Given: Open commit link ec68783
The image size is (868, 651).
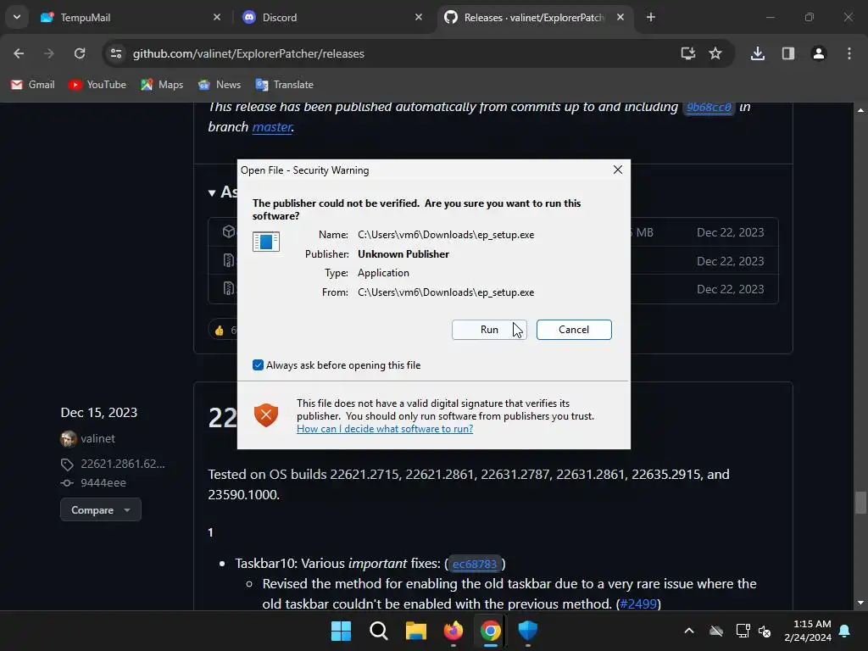Looking at the screenshot, I should coord(475,564).
